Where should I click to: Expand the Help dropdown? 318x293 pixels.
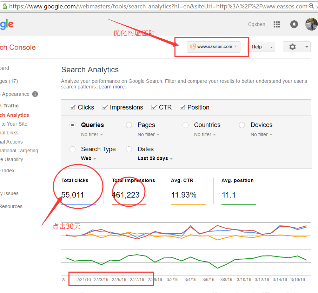(262, 47)
